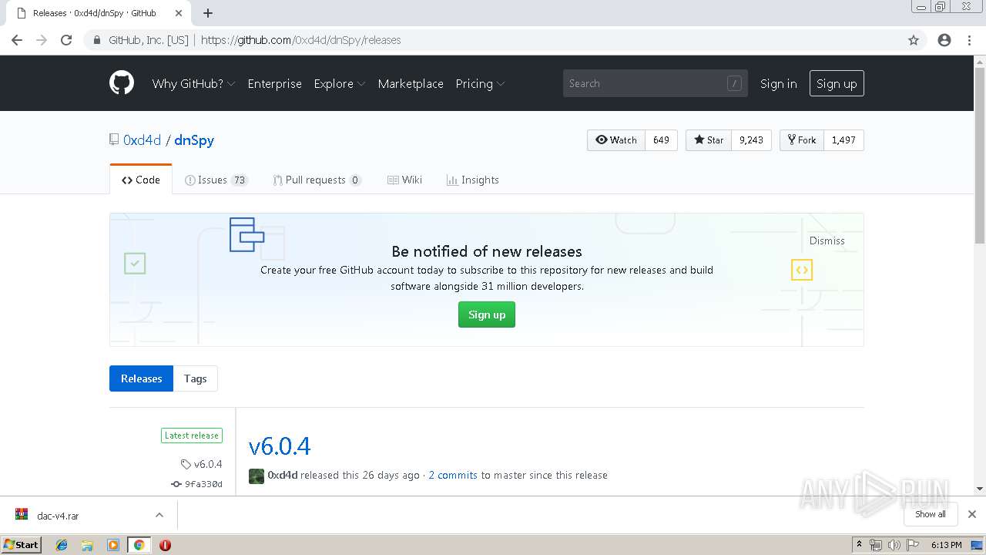Select Releases tab

click(141, 378)
